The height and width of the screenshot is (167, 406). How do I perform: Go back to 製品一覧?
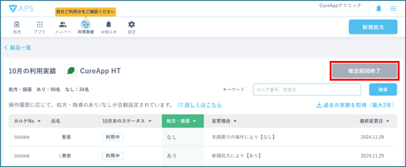point(18,48)
